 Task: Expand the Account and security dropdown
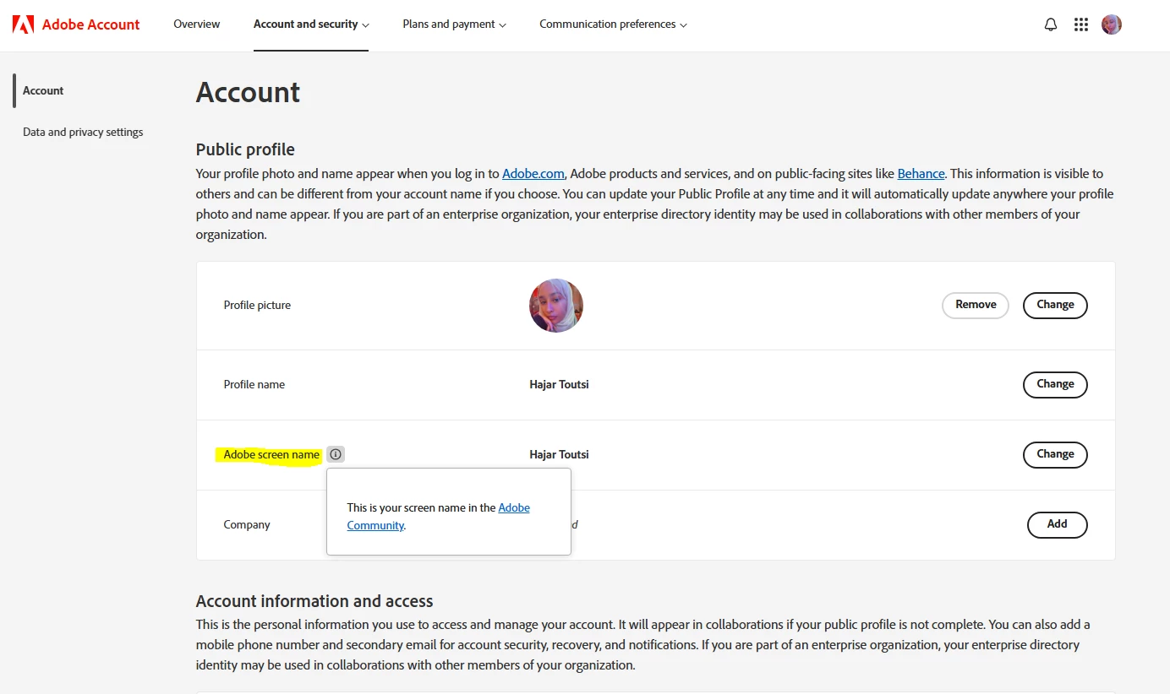[311, 24]
